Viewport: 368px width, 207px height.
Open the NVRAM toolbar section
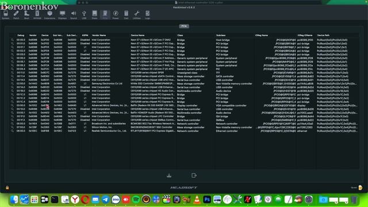point(37,14)
